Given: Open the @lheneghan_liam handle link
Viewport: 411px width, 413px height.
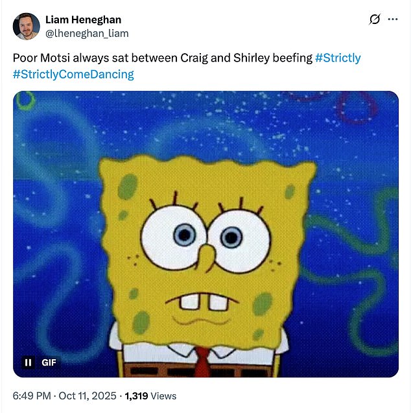Looking at the screenshot, I should [87, 33].
